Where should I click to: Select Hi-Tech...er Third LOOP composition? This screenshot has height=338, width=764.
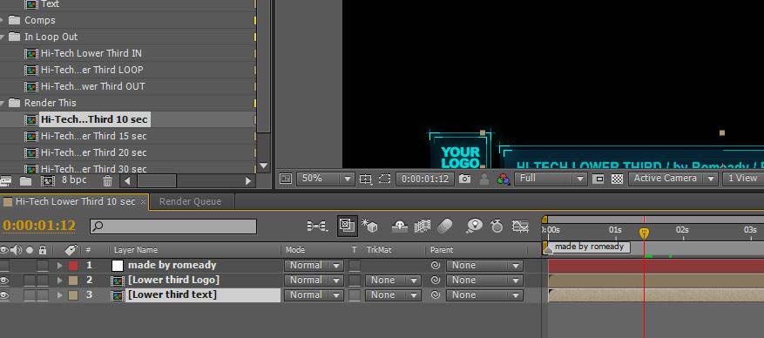(92, 71)
